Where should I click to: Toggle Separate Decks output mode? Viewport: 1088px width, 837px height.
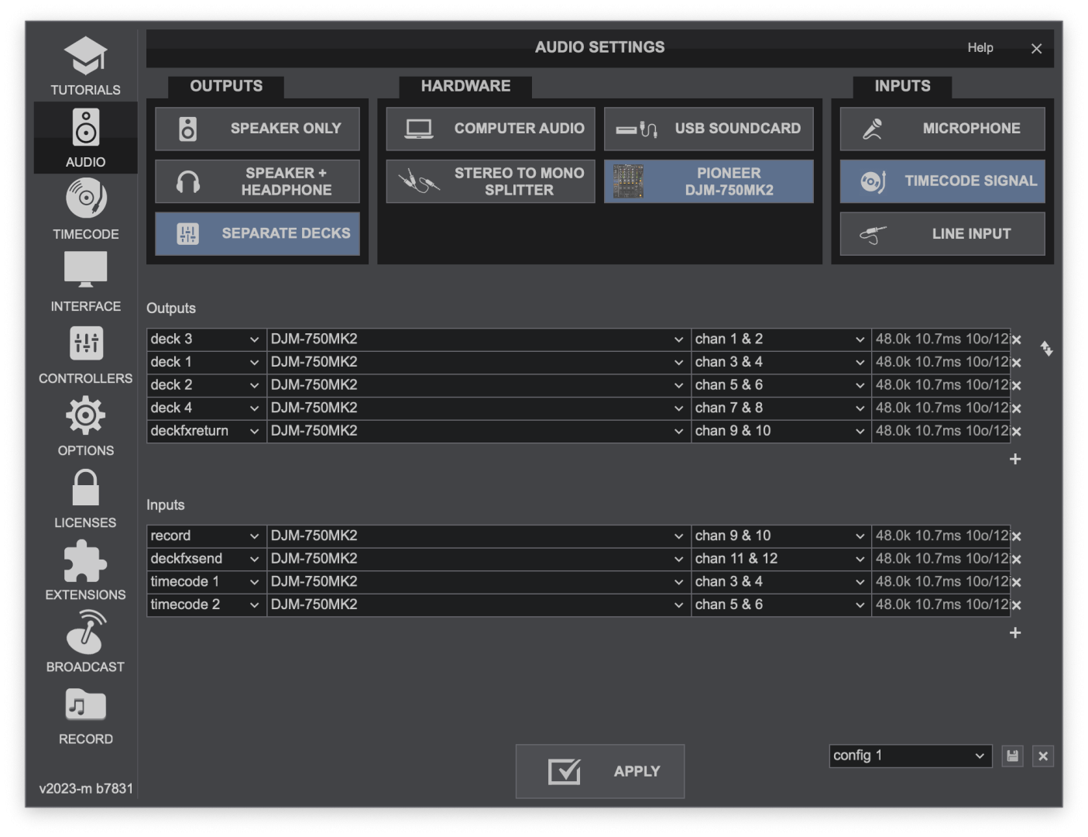click(x=257, y=233)
